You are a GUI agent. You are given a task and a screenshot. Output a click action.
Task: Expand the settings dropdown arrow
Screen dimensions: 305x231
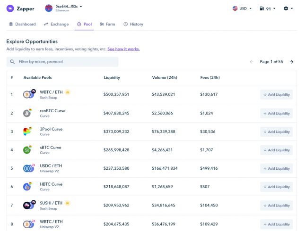292,8
